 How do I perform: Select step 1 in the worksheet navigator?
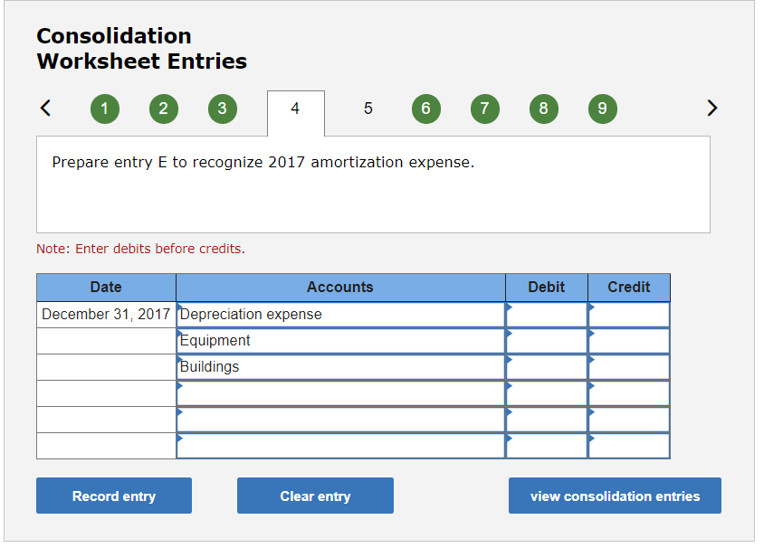pos(104,109)
